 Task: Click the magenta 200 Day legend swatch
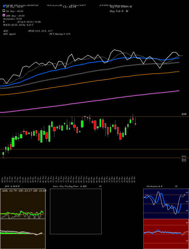coord(4,15)
